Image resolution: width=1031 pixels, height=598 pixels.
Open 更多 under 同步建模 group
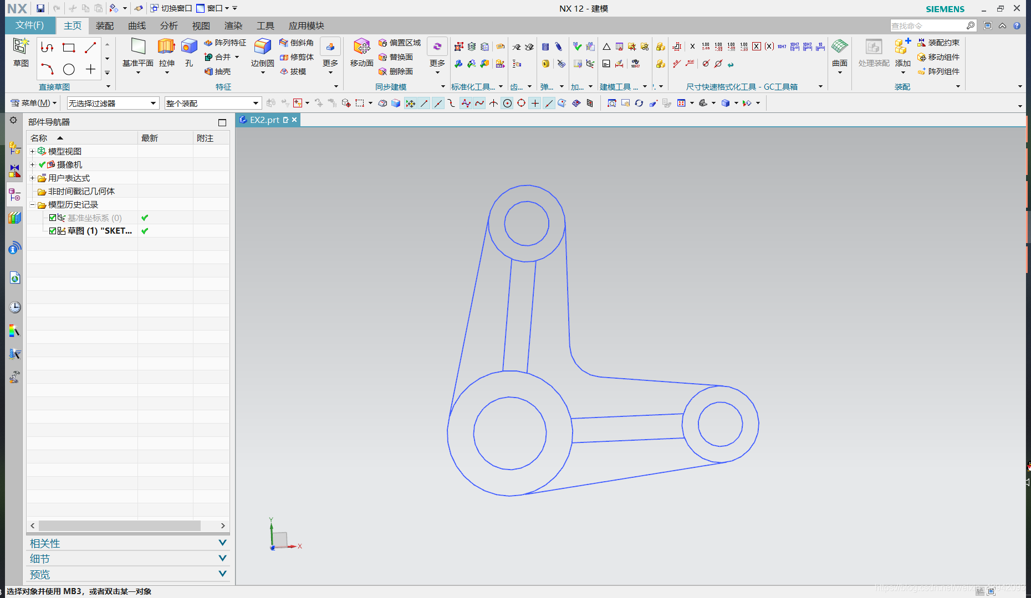click(x=437, y=55)
